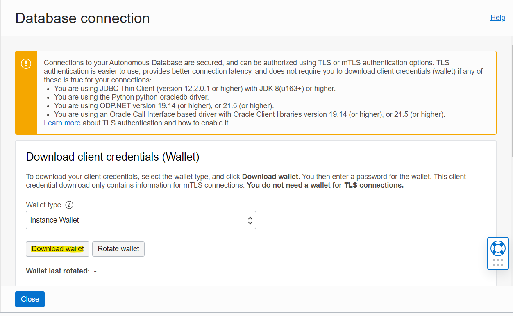Image resolution: width=513 pixels, height=316 pixels.
Task: Click the lifebuoy support icon
Action: pyautogui.click(x=498, y=248)
